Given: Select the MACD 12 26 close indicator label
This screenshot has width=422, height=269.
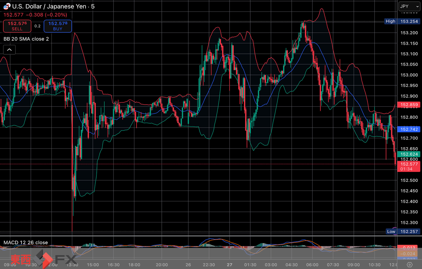Looking at the screenshot, I should click(26, 242).
